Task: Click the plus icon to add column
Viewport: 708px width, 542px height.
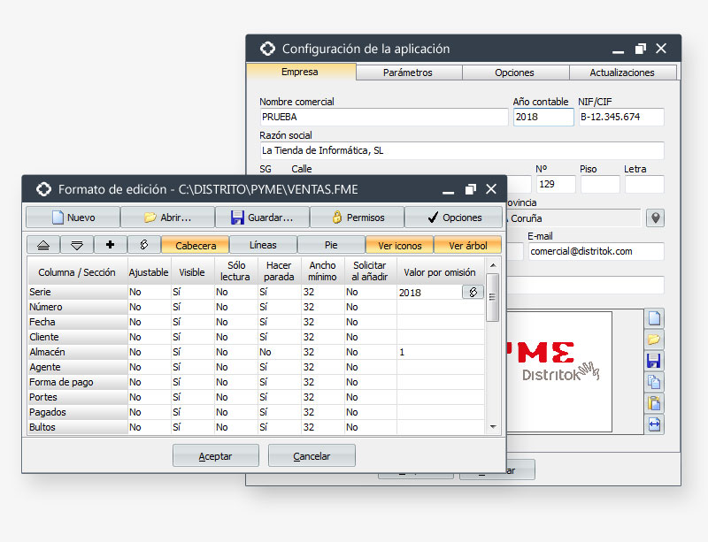Action: click(111, 245)
